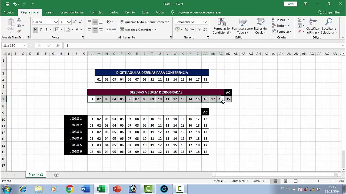Open the Calibri font name dropdown
The width and height of the screenshot is (346, 194).
pos(56,22)
